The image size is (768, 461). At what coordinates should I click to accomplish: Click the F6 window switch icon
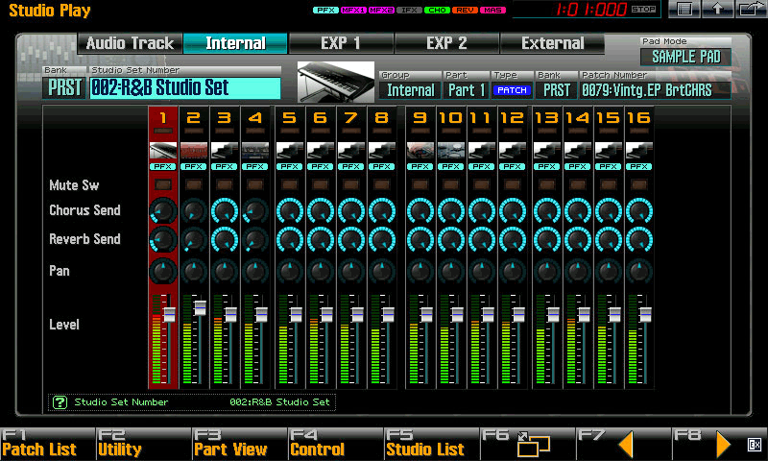(534, 444)
